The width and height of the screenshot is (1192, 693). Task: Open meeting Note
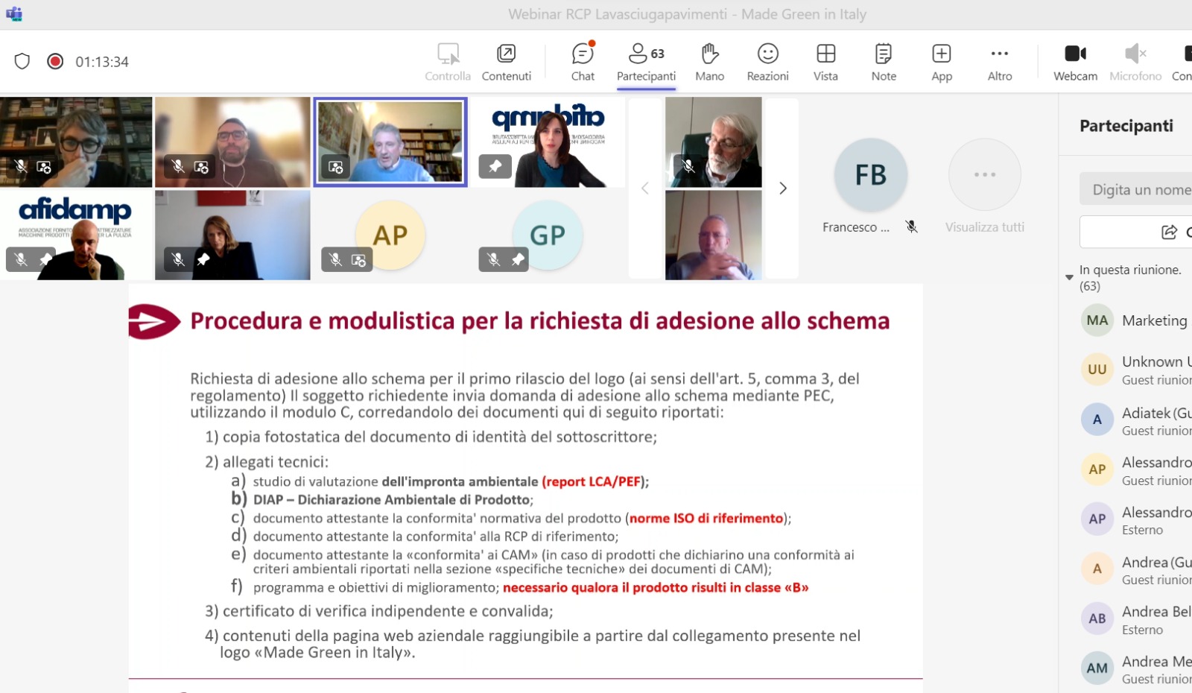point(884,62)
